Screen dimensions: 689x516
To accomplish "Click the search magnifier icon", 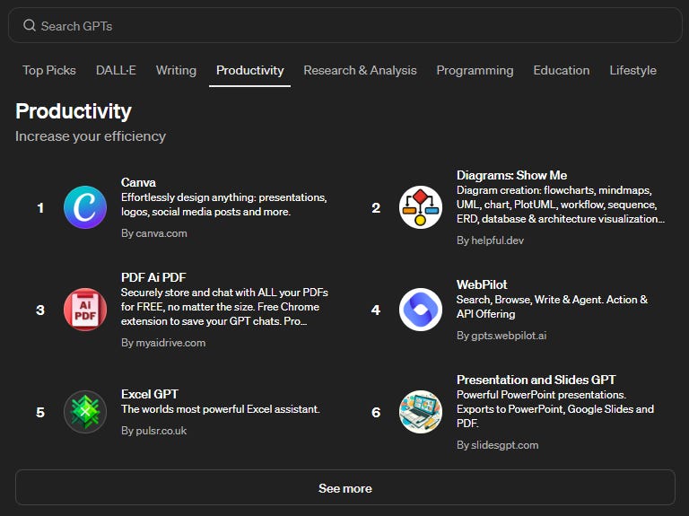I will (x=30, y=25).
